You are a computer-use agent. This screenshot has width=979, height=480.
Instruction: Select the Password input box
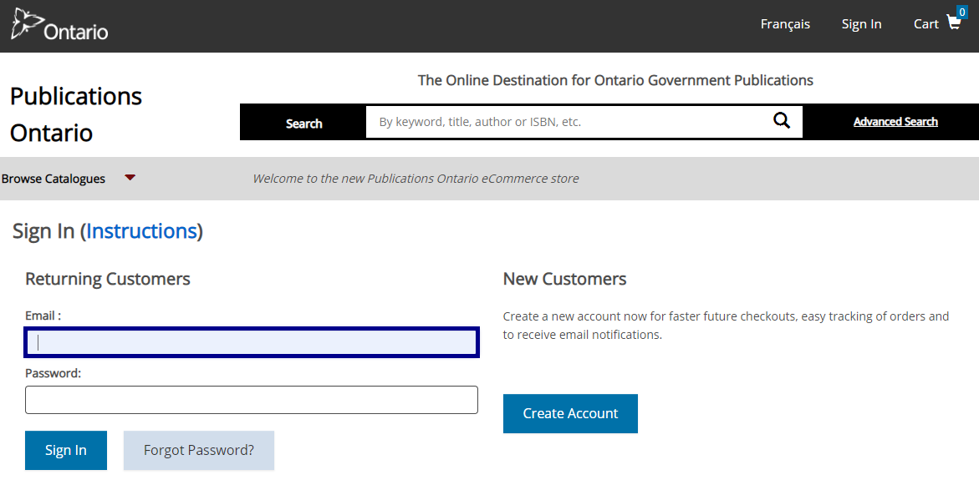[252, 400]
